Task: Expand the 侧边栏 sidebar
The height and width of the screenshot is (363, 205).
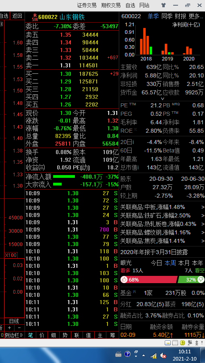Action: click(14, 335)
